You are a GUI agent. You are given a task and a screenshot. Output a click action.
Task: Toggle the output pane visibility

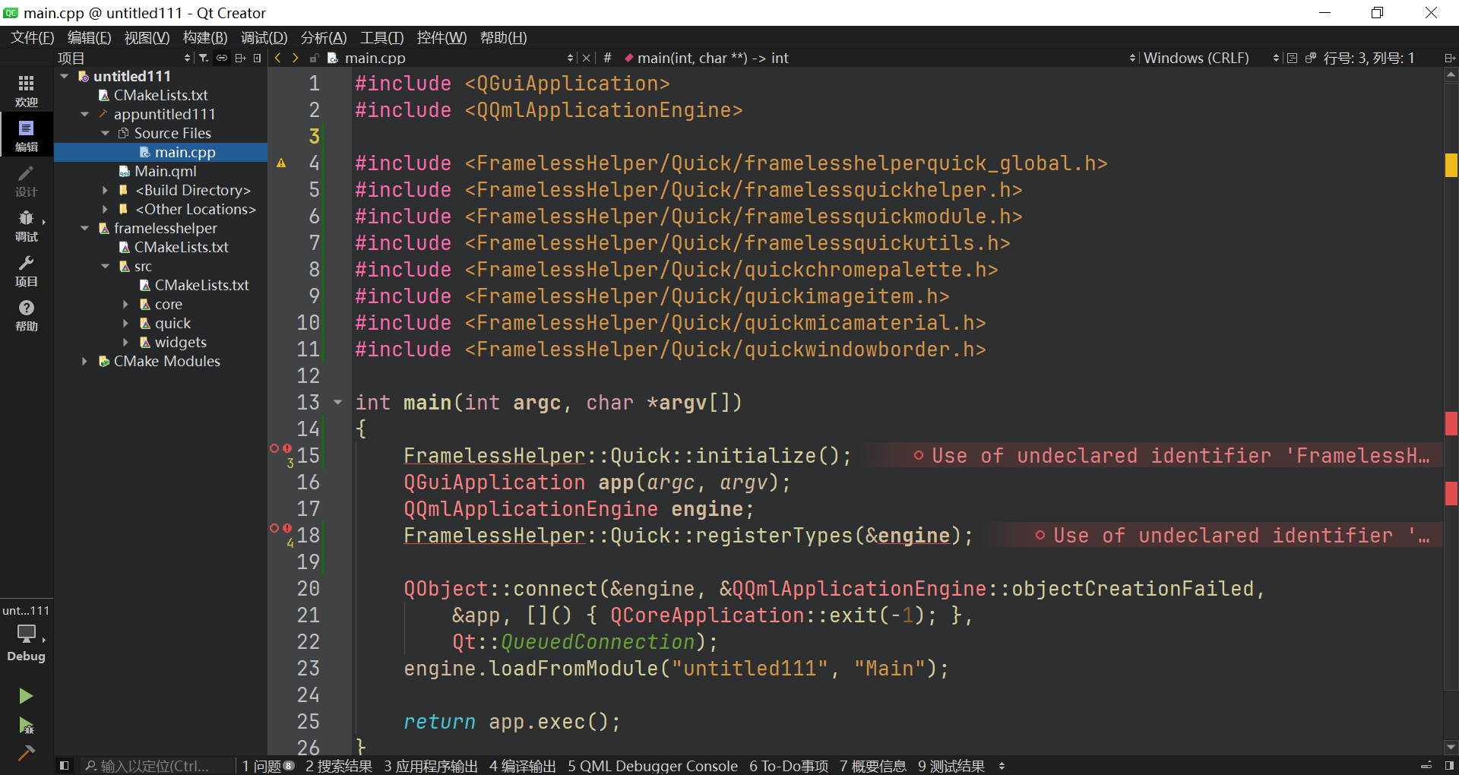1426,766
